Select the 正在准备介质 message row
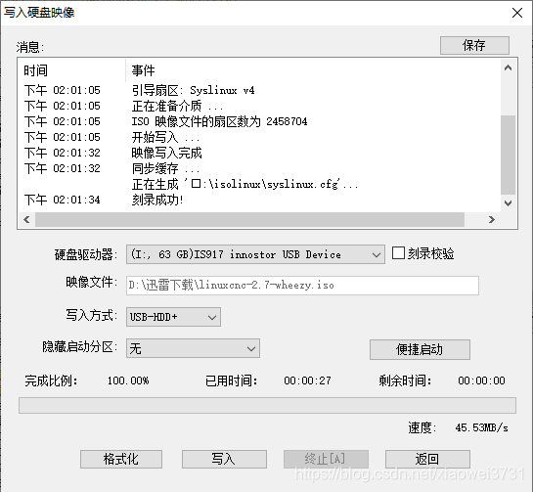 (260, 106)
